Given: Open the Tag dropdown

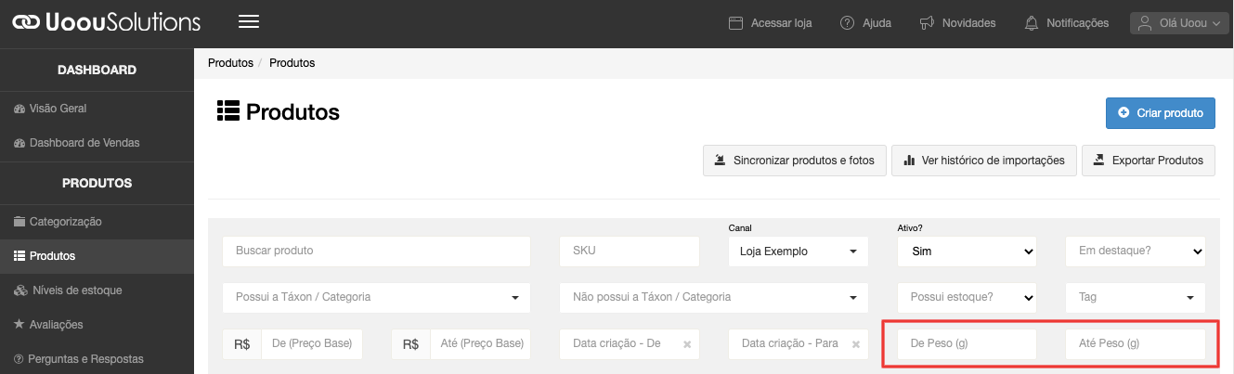Looking at the screenshot, I should [1135, 297].
